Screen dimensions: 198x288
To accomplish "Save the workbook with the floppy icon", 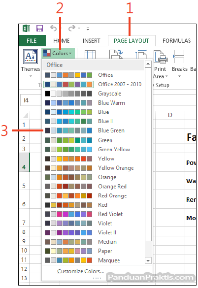I will coord(39,29).
